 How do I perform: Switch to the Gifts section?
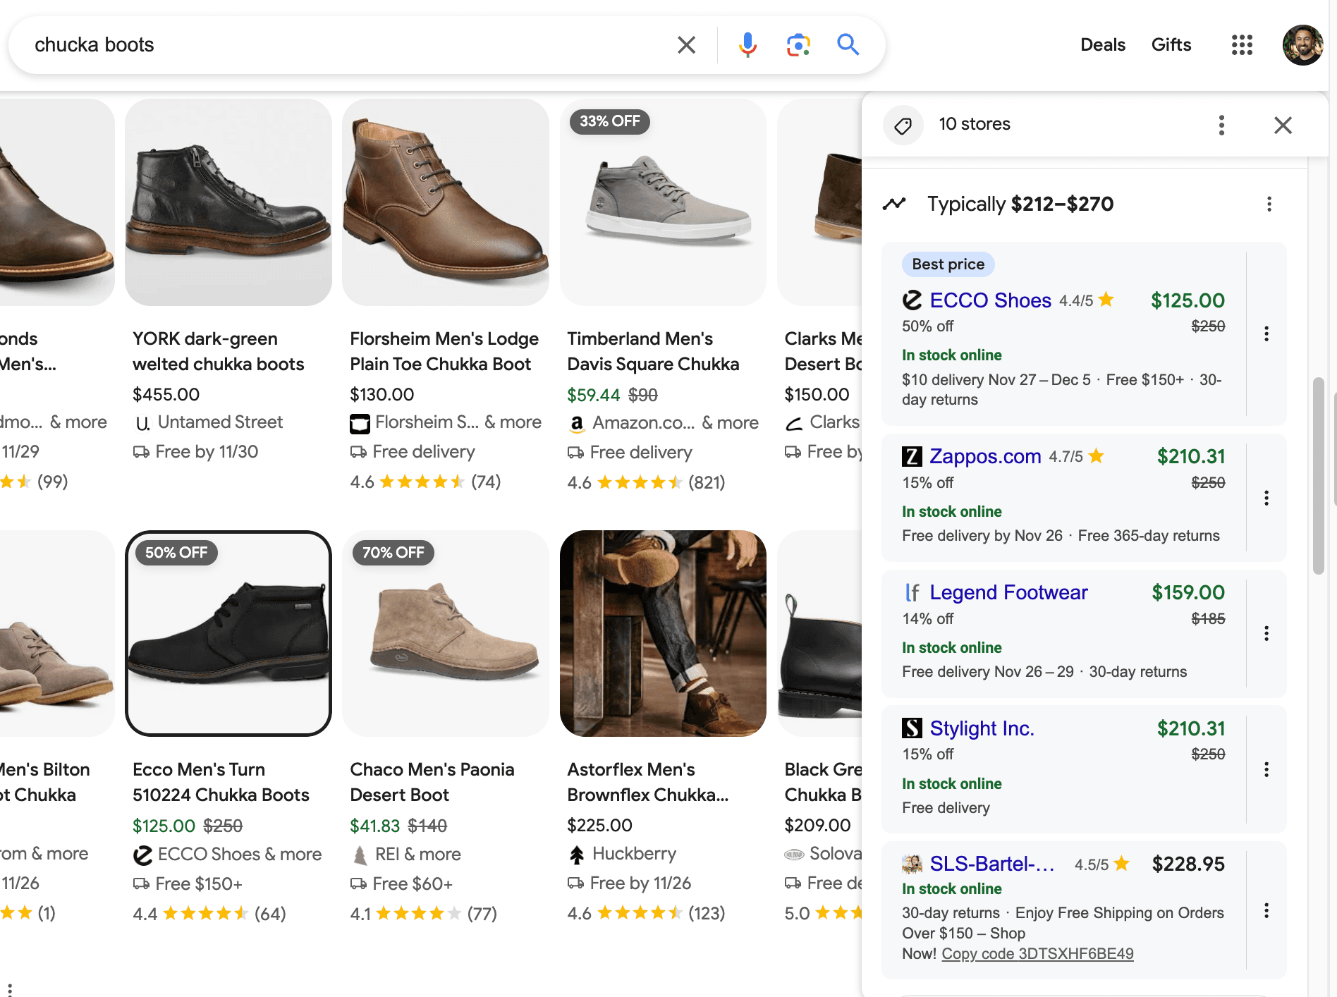(x=1171, y=44)
